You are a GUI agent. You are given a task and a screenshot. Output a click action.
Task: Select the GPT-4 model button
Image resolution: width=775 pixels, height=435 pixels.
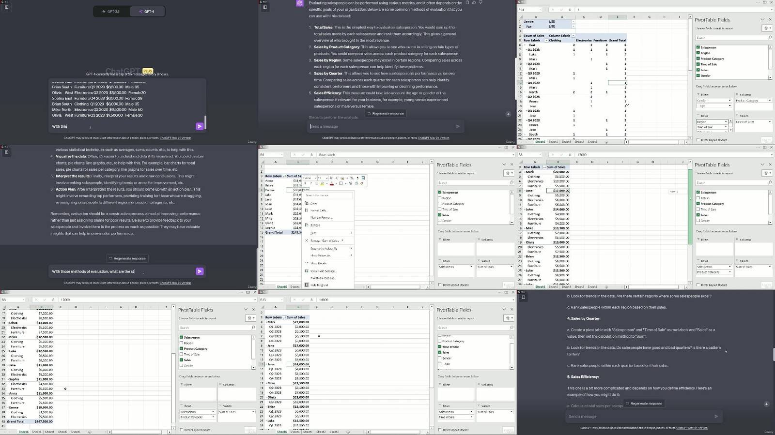(x=147, y=11)
